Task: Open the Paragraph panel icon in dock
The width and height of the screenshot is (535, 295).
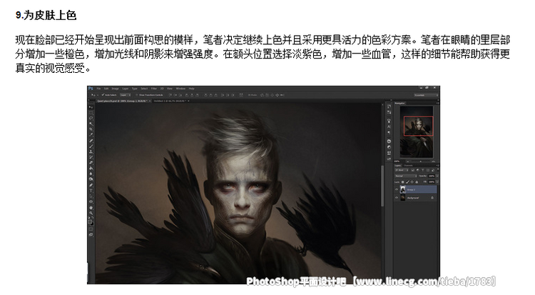Action: coord(389,133)
